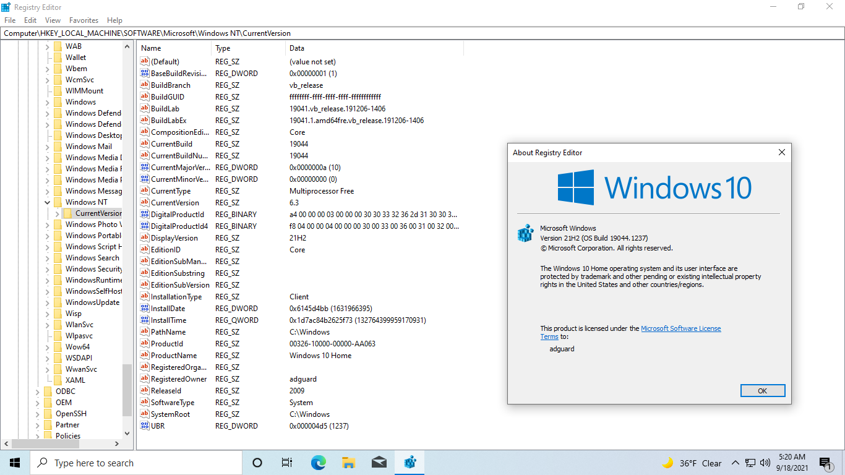
Task: Click tree horizontal scrollbar right arrow
Action: click(117, 444)
